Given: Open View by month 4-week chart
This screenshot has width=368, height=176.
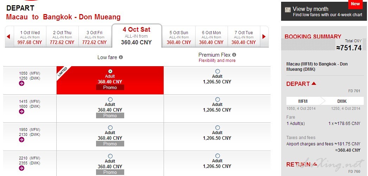Looking at the screenshot, I should 324,12.
